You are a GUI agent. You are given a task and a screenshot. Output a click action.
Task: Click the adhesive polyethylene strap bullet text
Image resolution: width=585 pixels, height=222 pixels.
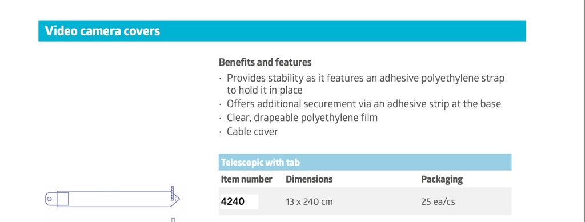click(x=366, y=78)
